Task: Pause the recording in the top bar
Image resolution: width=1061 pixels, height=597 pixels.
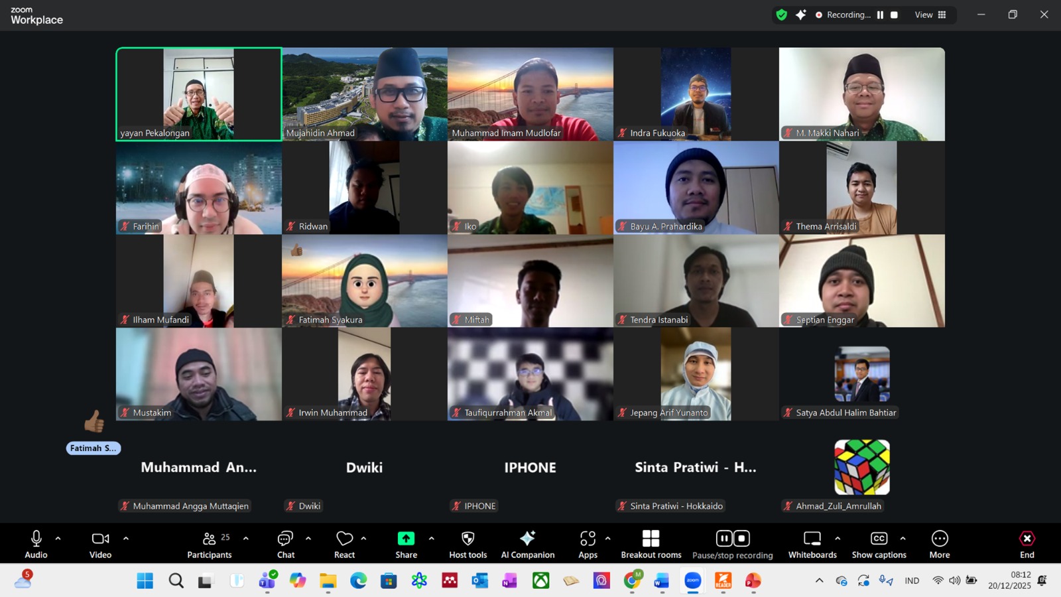Action: coord(880,15)
